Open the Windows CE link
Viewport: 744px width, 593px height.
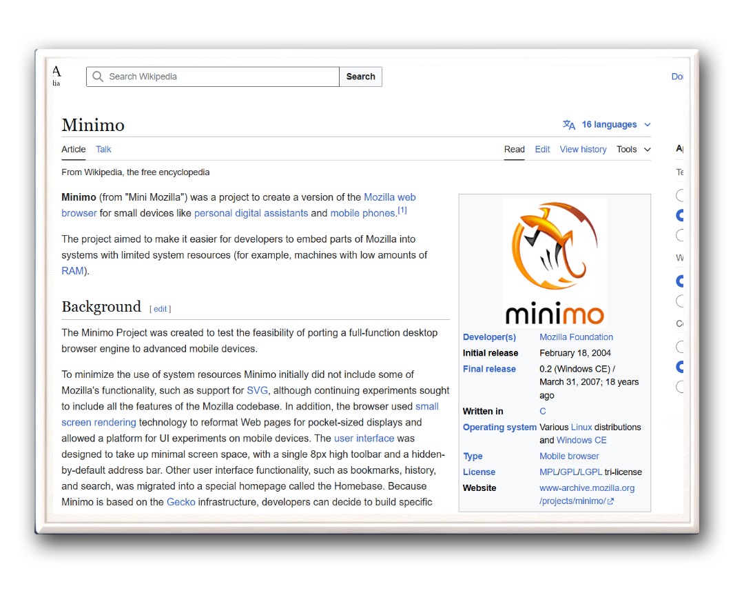pyautogui.click(x=581, y=440)
